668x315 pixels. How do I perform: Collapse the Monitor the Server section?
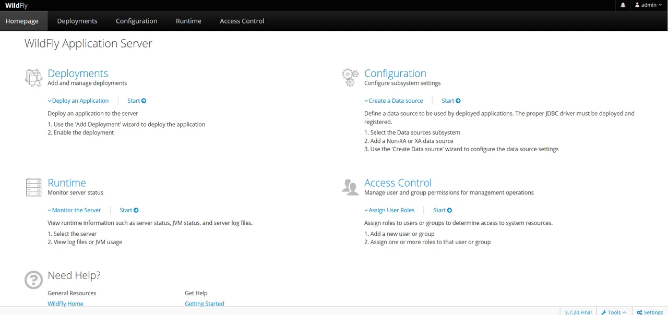coord(74,210)
